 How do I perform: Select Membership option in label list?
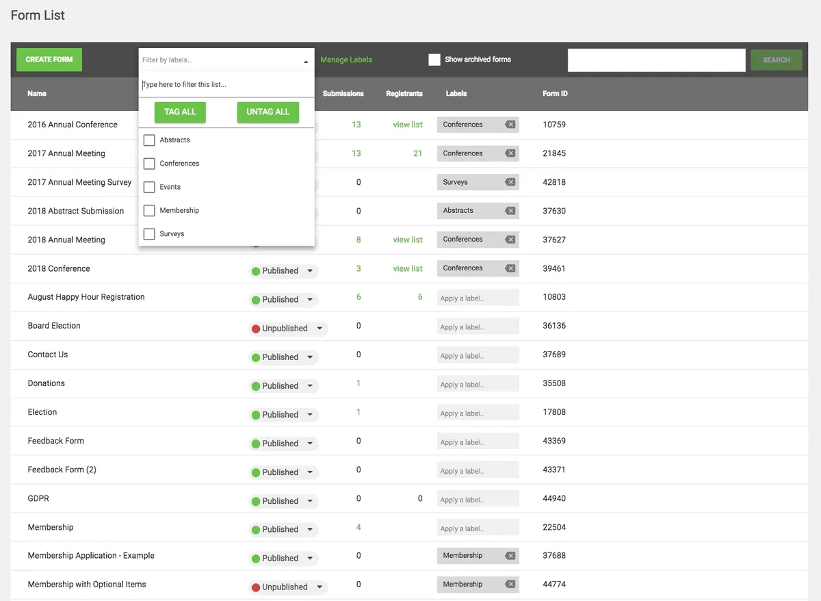tap(179, 210)
